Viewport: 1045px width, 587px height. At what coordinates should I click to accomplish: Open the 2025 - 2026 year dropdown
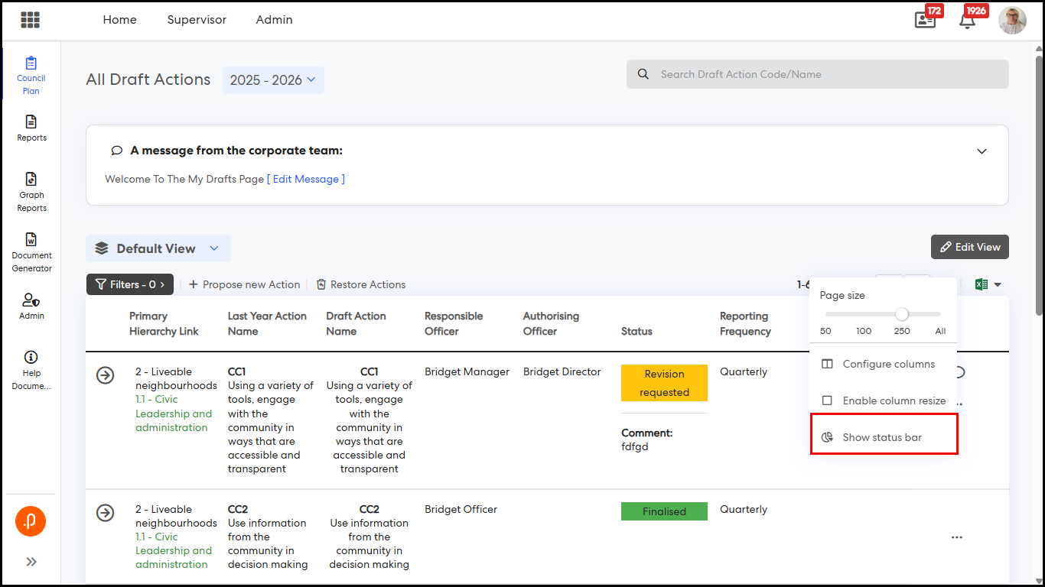[x=273, y=80]
